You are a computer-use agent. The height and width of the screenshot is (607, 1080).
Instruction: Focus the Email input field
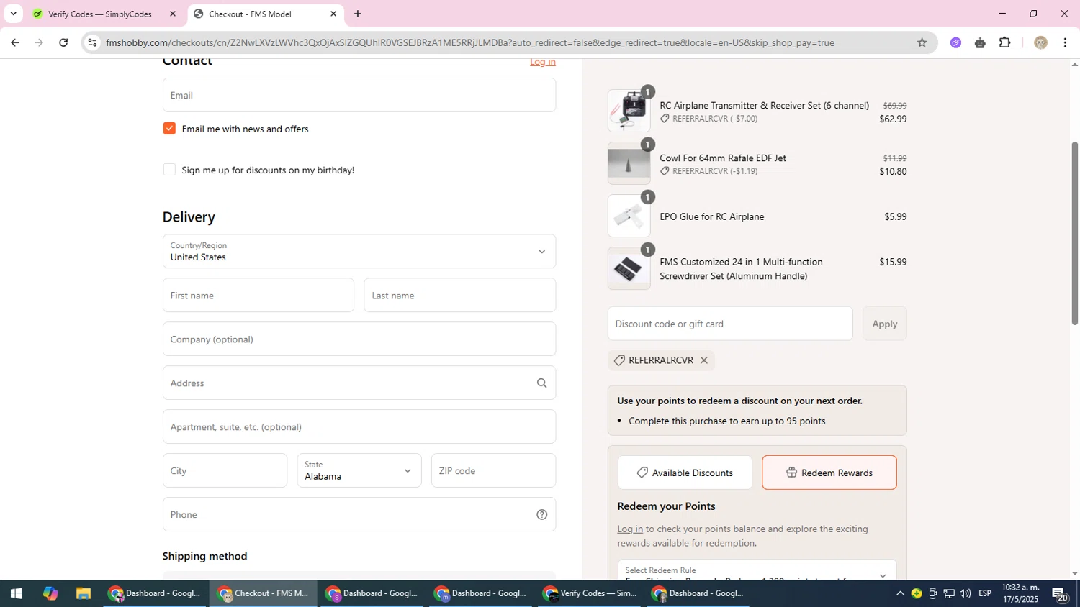point(359,95)
